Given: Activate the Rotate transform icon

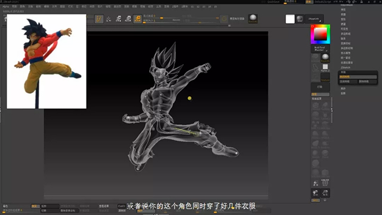Looking at the screenshot, I should 128,19.
